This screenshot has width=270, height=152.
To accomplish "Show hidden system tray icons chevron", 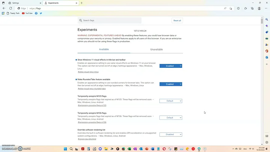I will [233, 149].
